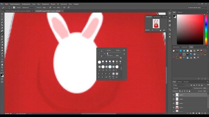This screenshot has width=209, height=117.
Task: Toggle lock all padlock icon
Action: point(189,91)
